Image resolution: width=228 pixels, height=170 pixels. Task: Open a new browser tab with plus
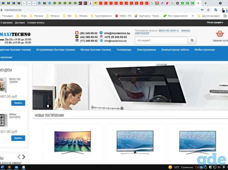tap(205, 3)
